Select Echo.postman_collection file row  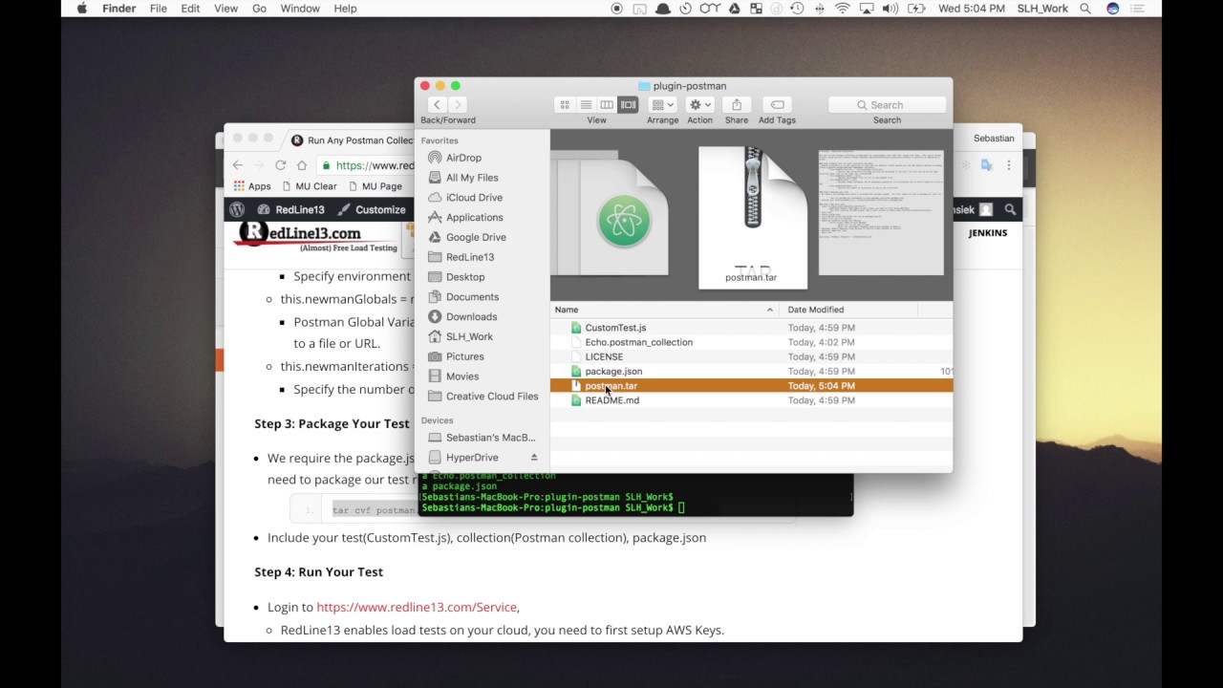[x=751, y=342]
